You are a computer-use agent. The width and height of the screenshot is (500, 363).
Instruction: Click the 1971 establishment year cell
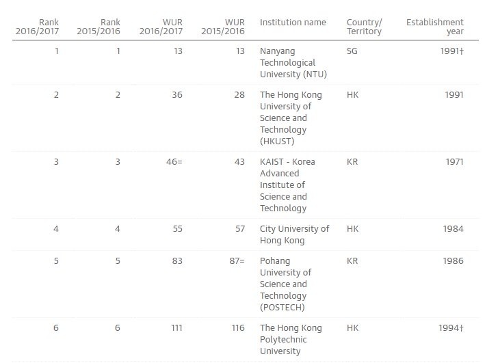[453, 162]
